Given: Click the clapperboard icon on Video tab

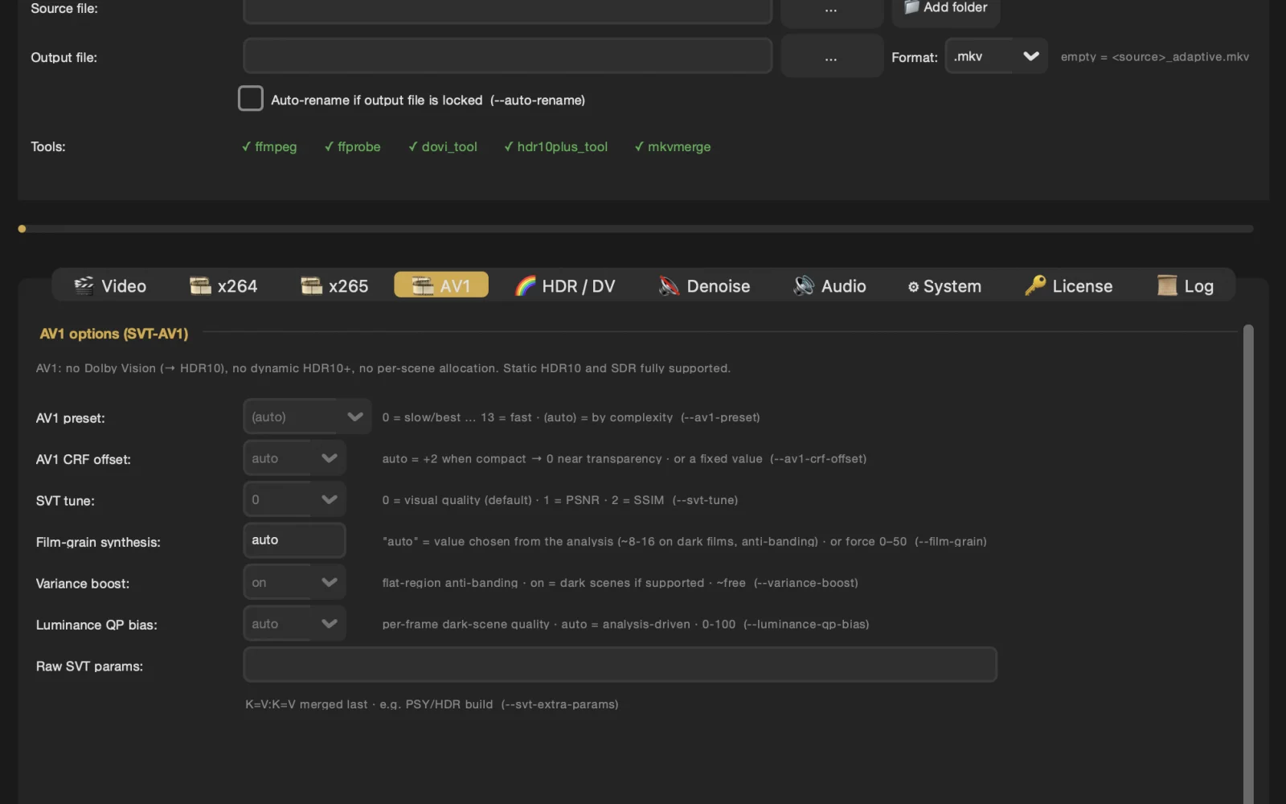Looking at the screenshot, I should (x=84, y=285).
